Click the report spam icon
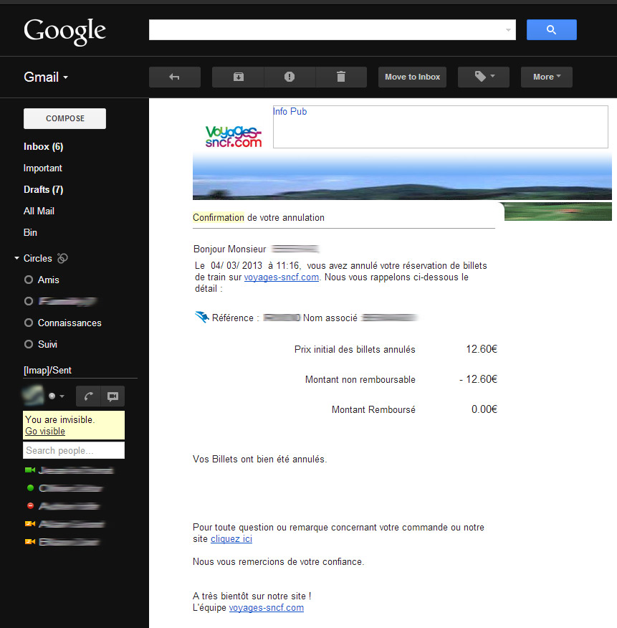Image resolution: width=617 pixels, height=628 pixels. pos(290,77)
